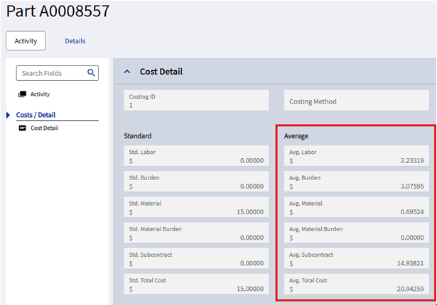
Task: Open the Details tab
Action: pos(75,41)
